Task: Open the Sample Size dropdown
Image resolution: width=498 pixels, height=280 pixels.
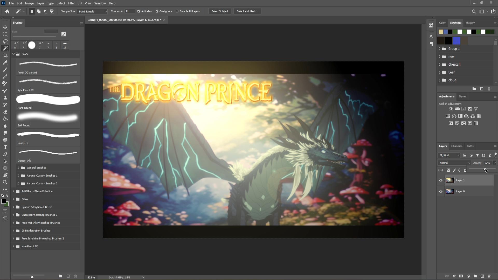Action: point(92,11)
